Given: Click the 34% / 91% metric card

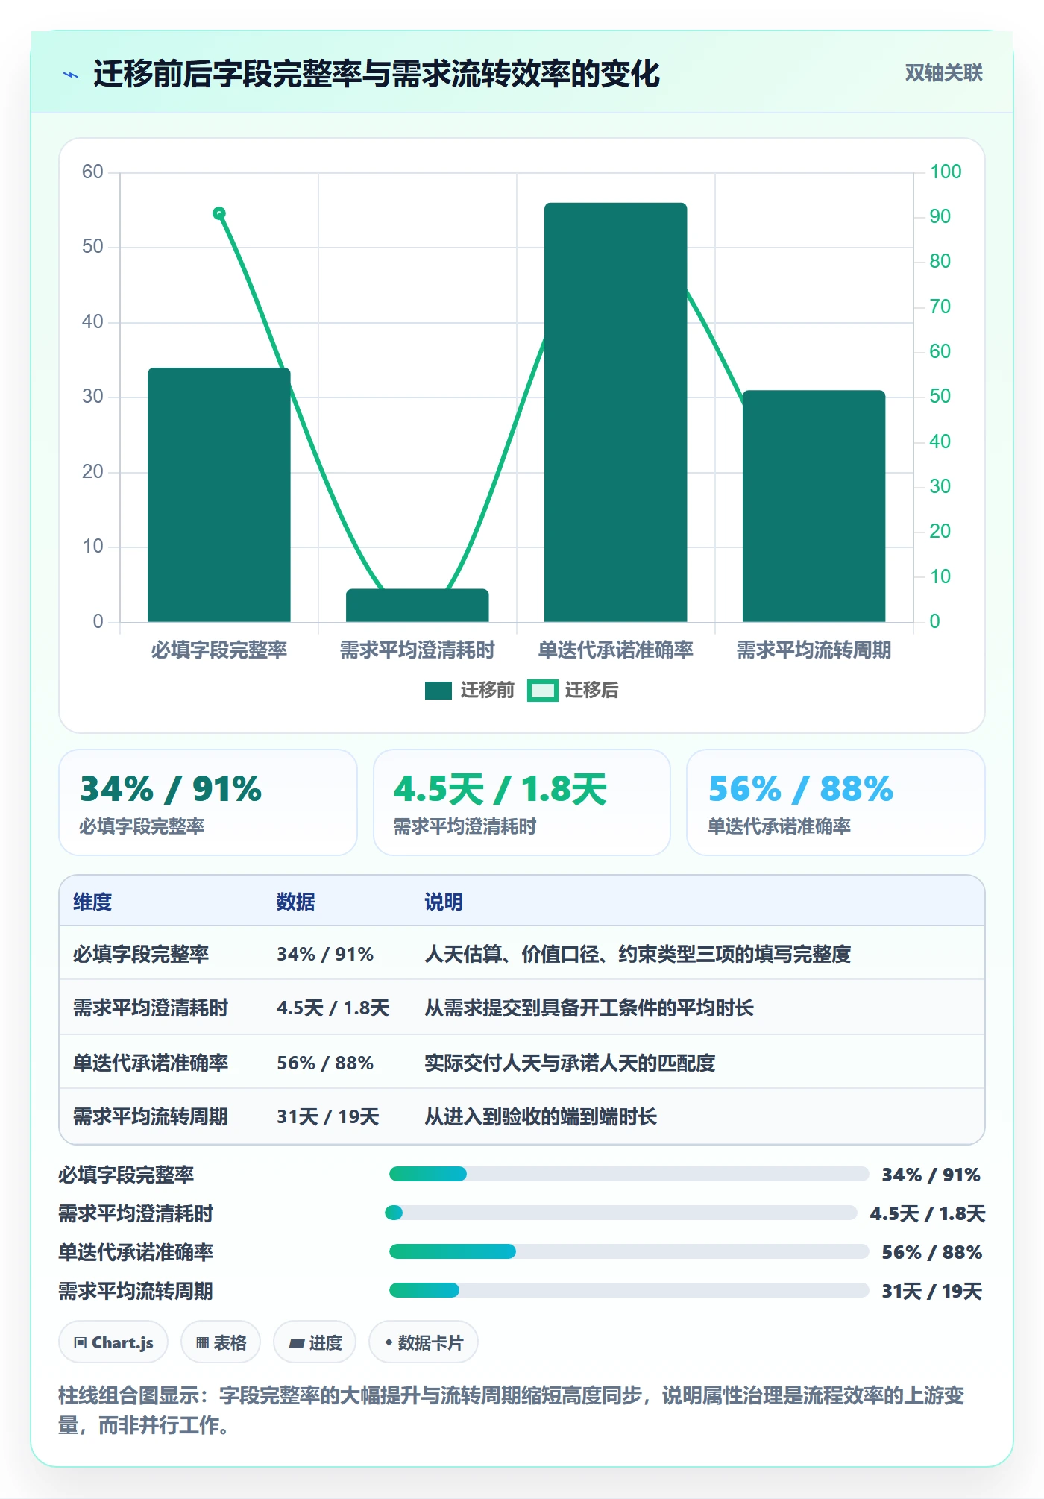Looking at the screenshot, I should point(208,802).
